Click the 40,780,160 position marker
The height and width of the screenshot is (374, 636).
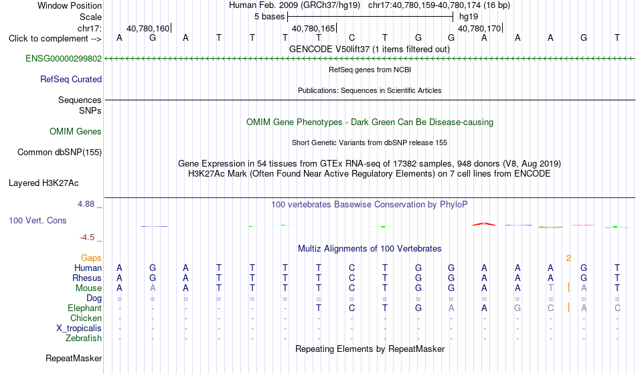point(149,28)
